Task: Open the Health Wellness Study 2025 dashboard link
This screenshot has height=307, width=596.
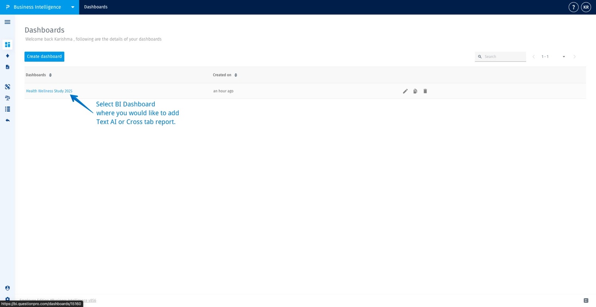Action: point(49,91)
